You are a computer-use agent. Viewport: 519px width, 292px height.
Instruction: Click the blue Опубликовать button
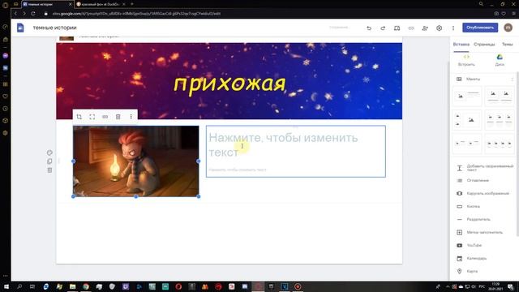coord(480,28)
